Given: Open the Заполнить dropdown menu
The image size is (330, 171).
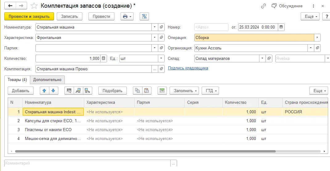Looking at the screenshot, I should [x=184, y=91].
